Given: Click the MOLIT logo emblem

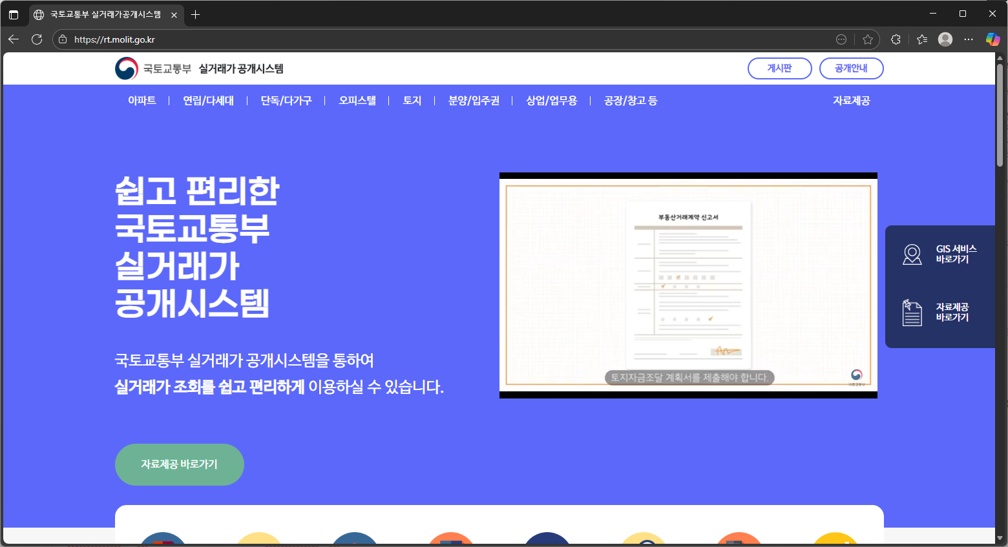Looking at the screenshot, I should pos(127,68).
